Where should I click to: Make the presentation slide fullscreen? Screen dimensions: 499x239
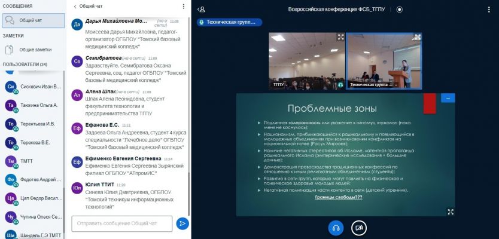pyautogui.click(x=451, y=211)
